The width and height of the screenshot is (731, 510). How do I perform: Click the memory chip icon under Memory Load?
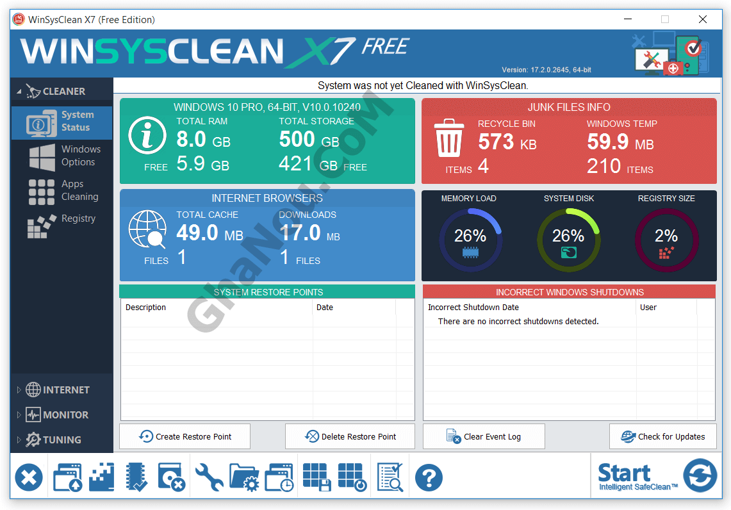(x=470, y=252)
